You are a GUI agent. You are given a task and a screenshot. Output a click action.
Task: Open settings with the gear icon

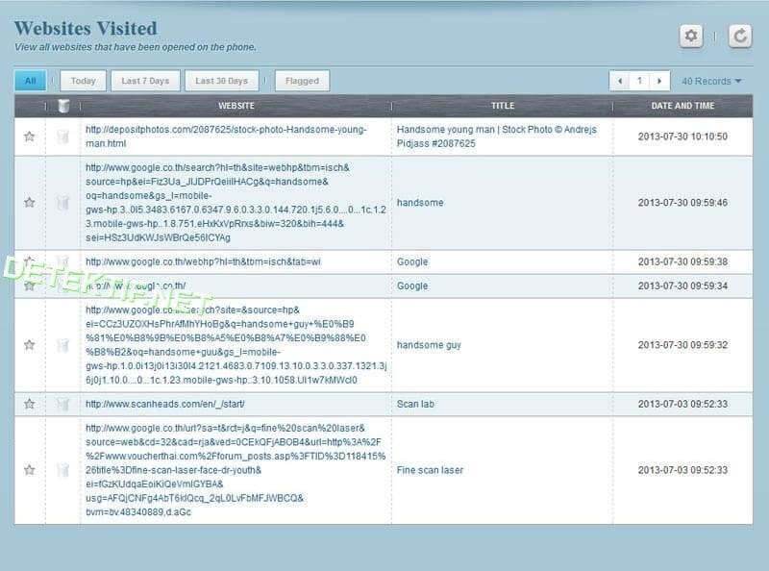pos(691,36)
